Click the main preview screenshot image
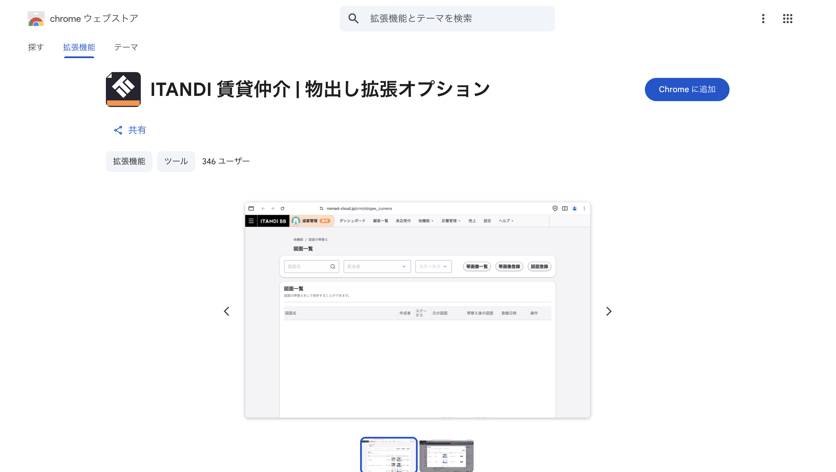Viewport: 836px width, 472px height. [417, 310]
